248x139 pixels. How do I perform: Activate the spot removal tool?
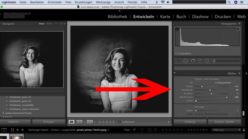[x=186, y=60]
